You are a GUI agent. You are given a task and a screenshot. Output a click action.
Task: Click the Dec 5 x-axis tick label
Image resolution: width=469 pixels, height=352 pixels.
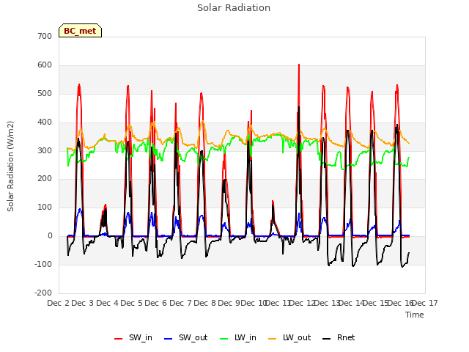tap(132, 303)
